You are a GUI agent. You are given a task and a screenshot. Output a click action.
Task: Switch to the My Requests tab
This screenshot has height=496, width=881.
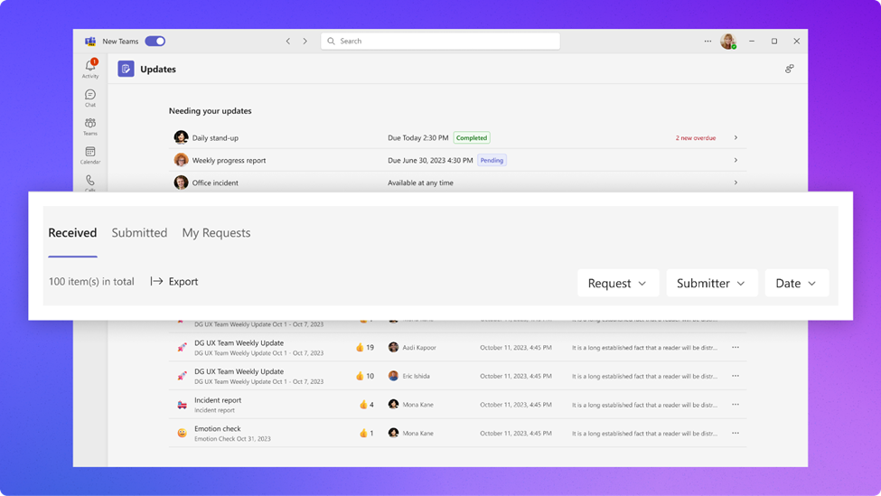click(216, 232)
